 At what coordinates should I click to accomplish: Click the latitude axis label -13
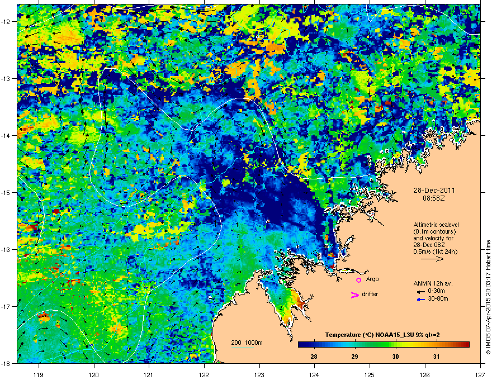(6, 79)
